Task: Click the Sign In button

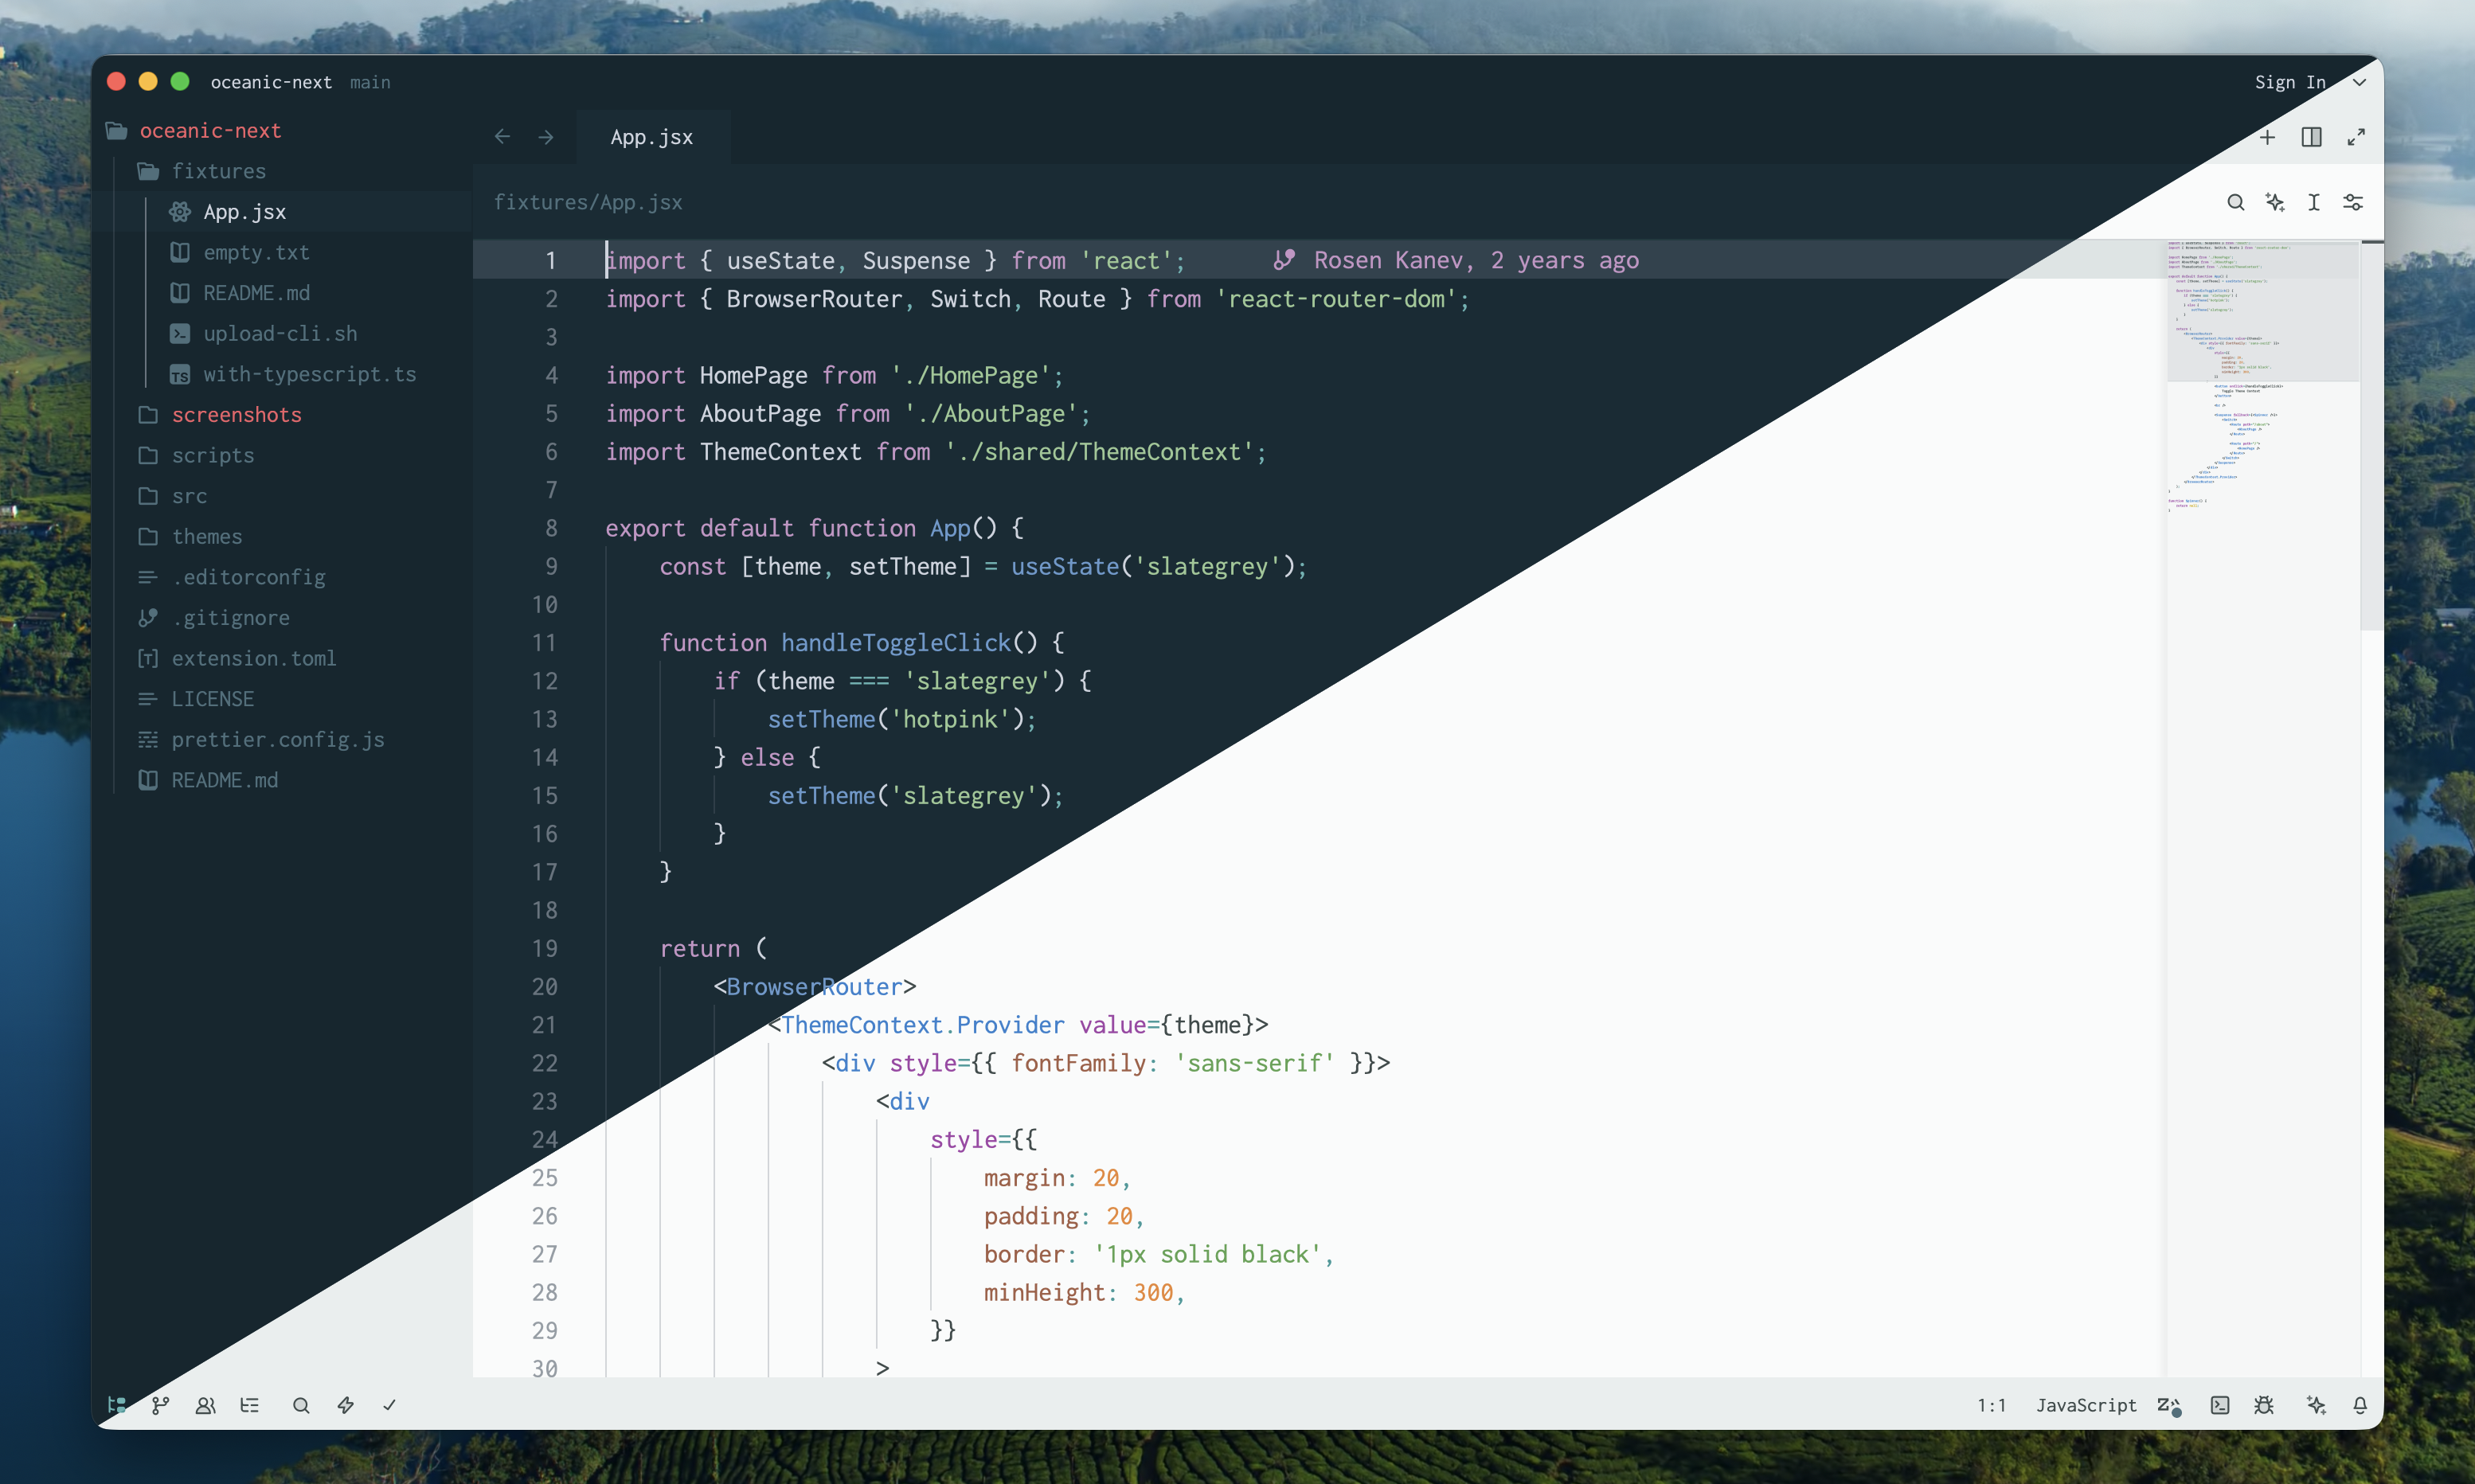Action: [x=2290, y=82]
